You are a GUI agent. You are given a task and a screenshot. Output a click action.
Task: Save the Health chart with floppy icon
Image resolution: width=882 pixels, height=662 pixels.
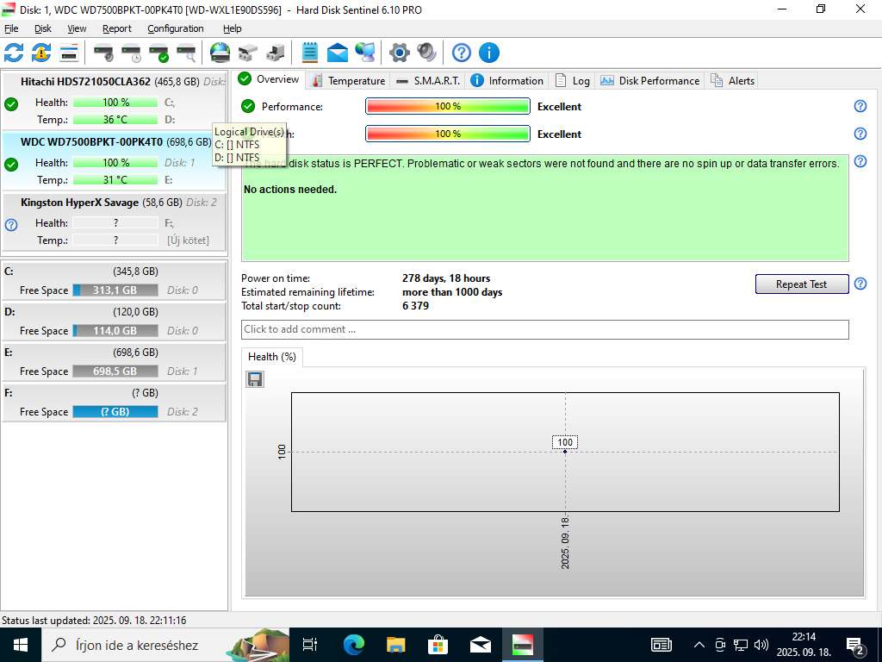(x=255, y=379)
